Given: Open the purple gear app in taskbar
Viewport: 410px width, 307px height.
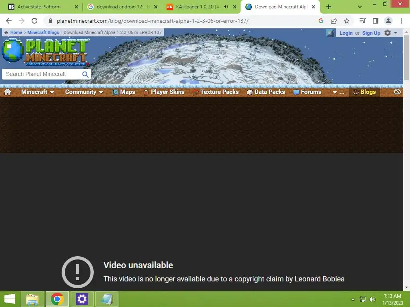Looking at the screenshot, I should 82,299.
